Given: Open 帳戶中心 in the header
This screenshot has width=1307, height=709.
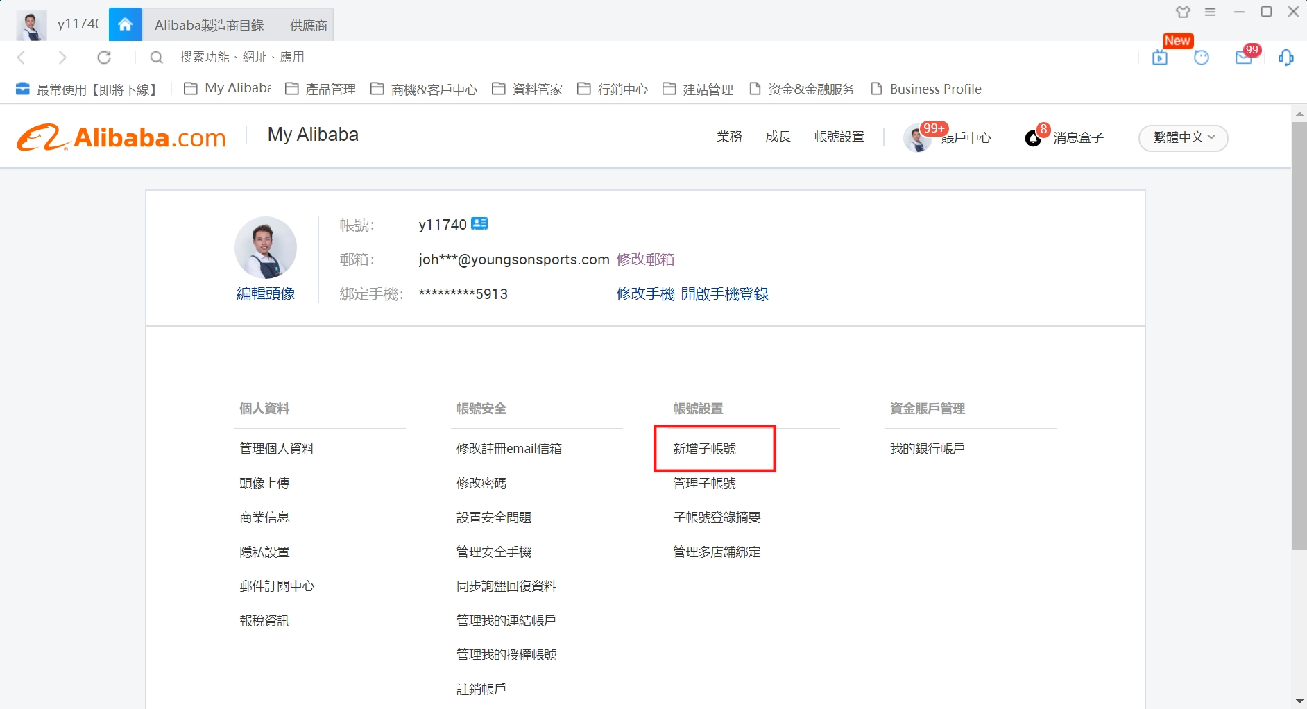Looking at the screenshot, I should pyautogui.click(x=966, y=137).
